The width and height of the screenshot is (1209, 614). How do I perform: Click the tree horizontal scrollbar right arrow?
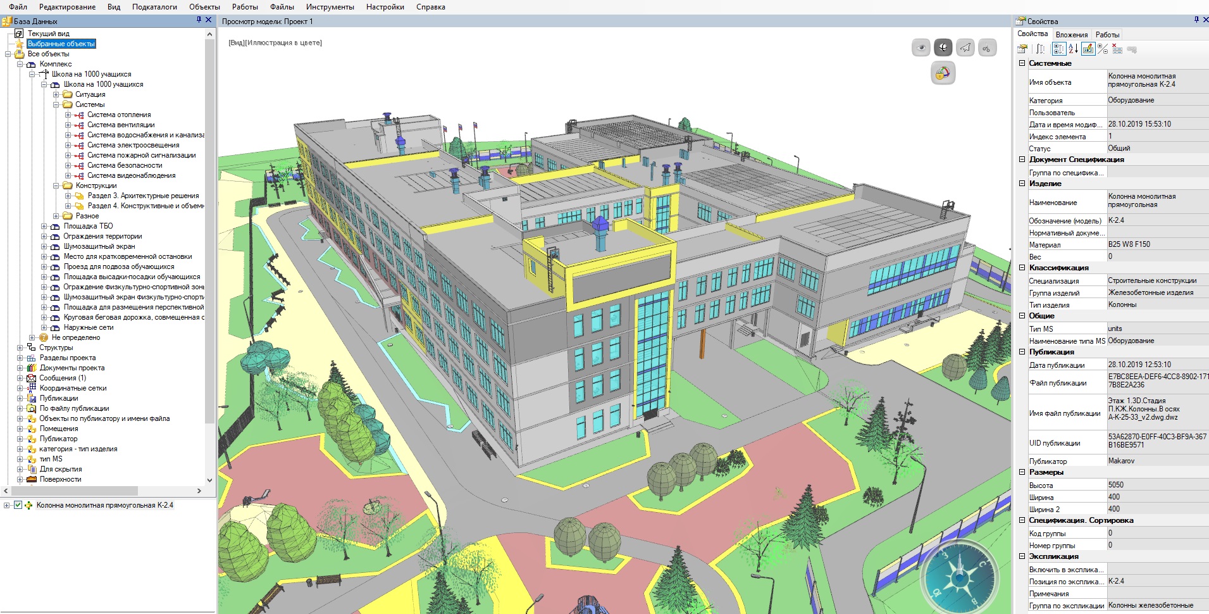click(199, 491)
